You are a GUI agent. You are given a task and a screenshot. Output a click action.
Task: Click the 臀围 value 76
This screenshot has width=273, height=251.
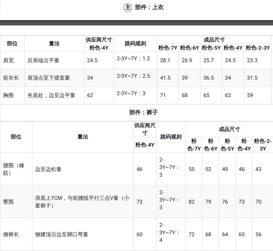[225, 202]
